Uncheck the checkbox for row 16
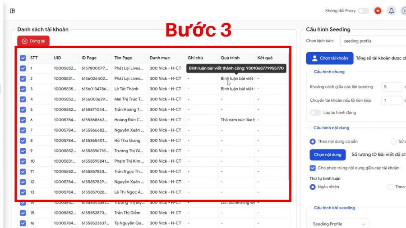 (x=23, y=223)
